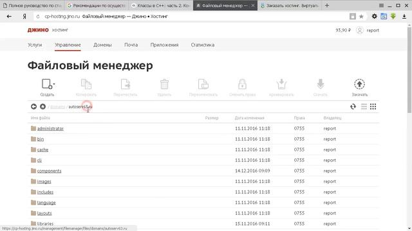Viewport: 412px width, 231px height.
Task: Click the domains breadcrumb link
Action: [x=57, y=107]
